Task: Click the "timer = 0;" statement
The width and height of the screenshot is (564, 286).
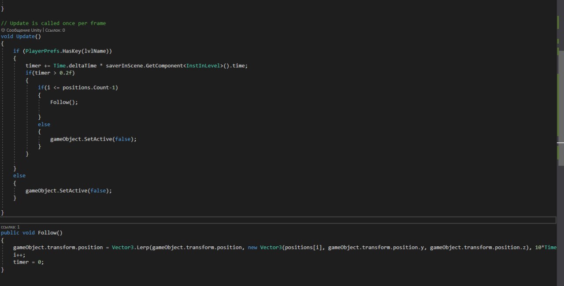Action: (29, 262)
